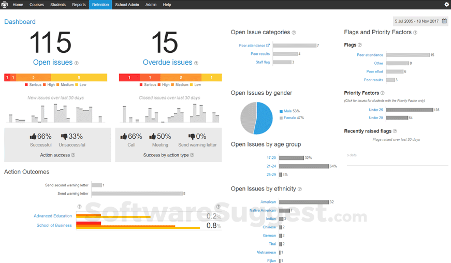Click the app logo icon in the navbar
Image resolution: width=451 pixels, height=263 pixels.
(5, 5)
